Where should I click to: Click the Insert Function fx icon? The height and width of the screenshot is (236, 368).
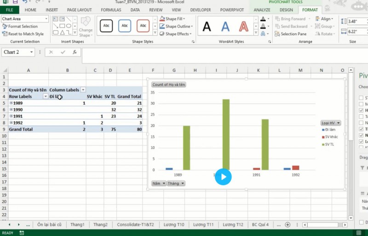[75, 52]
